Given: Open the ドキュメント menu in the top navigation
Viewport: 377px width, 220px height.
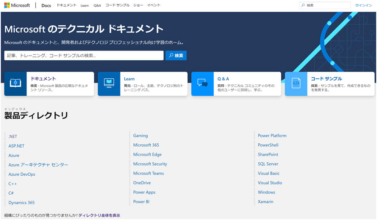Looking at the screenshot, I should click(67, 5).
